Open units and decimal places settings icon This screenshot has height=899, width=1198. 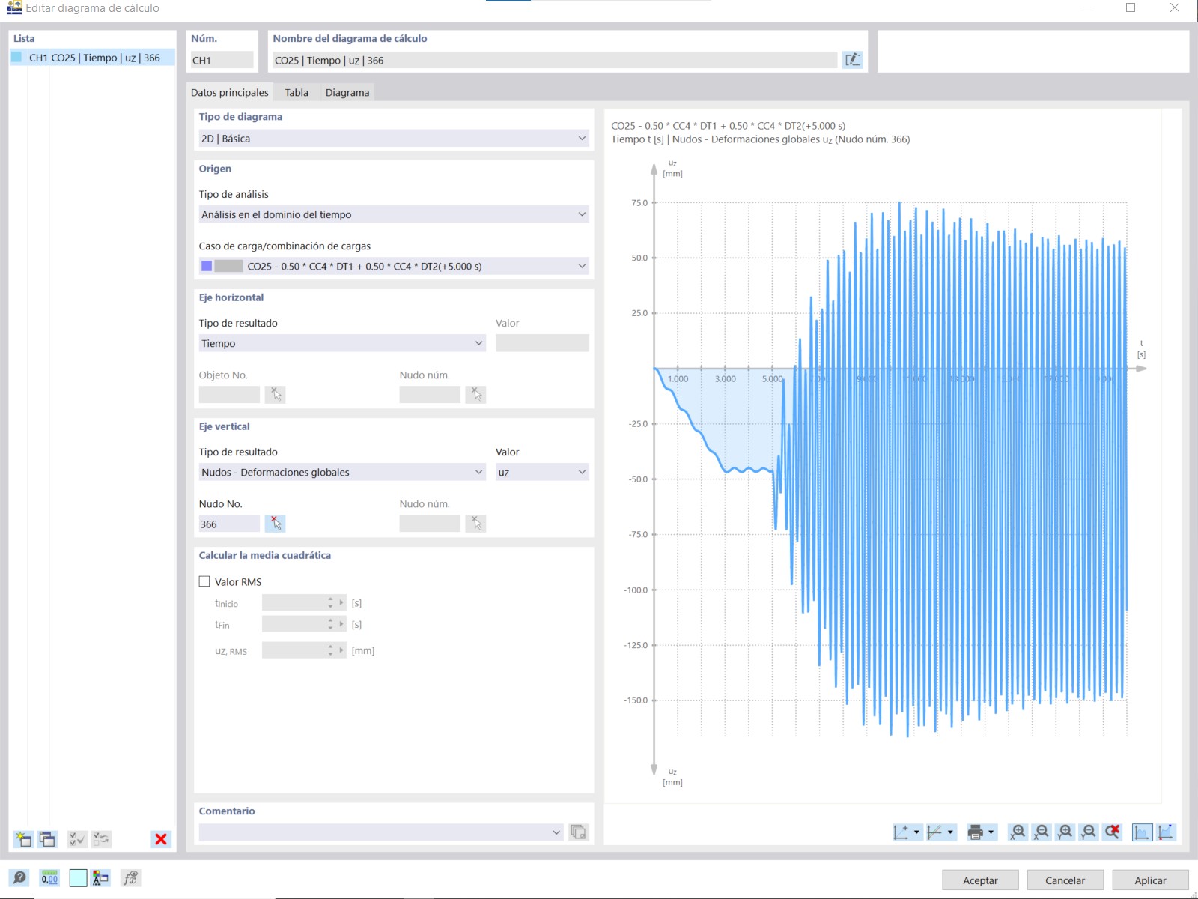(49, 878)
